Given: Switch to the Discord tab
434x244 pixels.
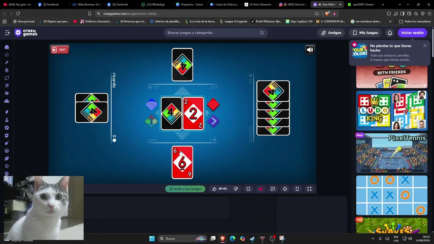Looking at the screenshot, I should (292, 4).
